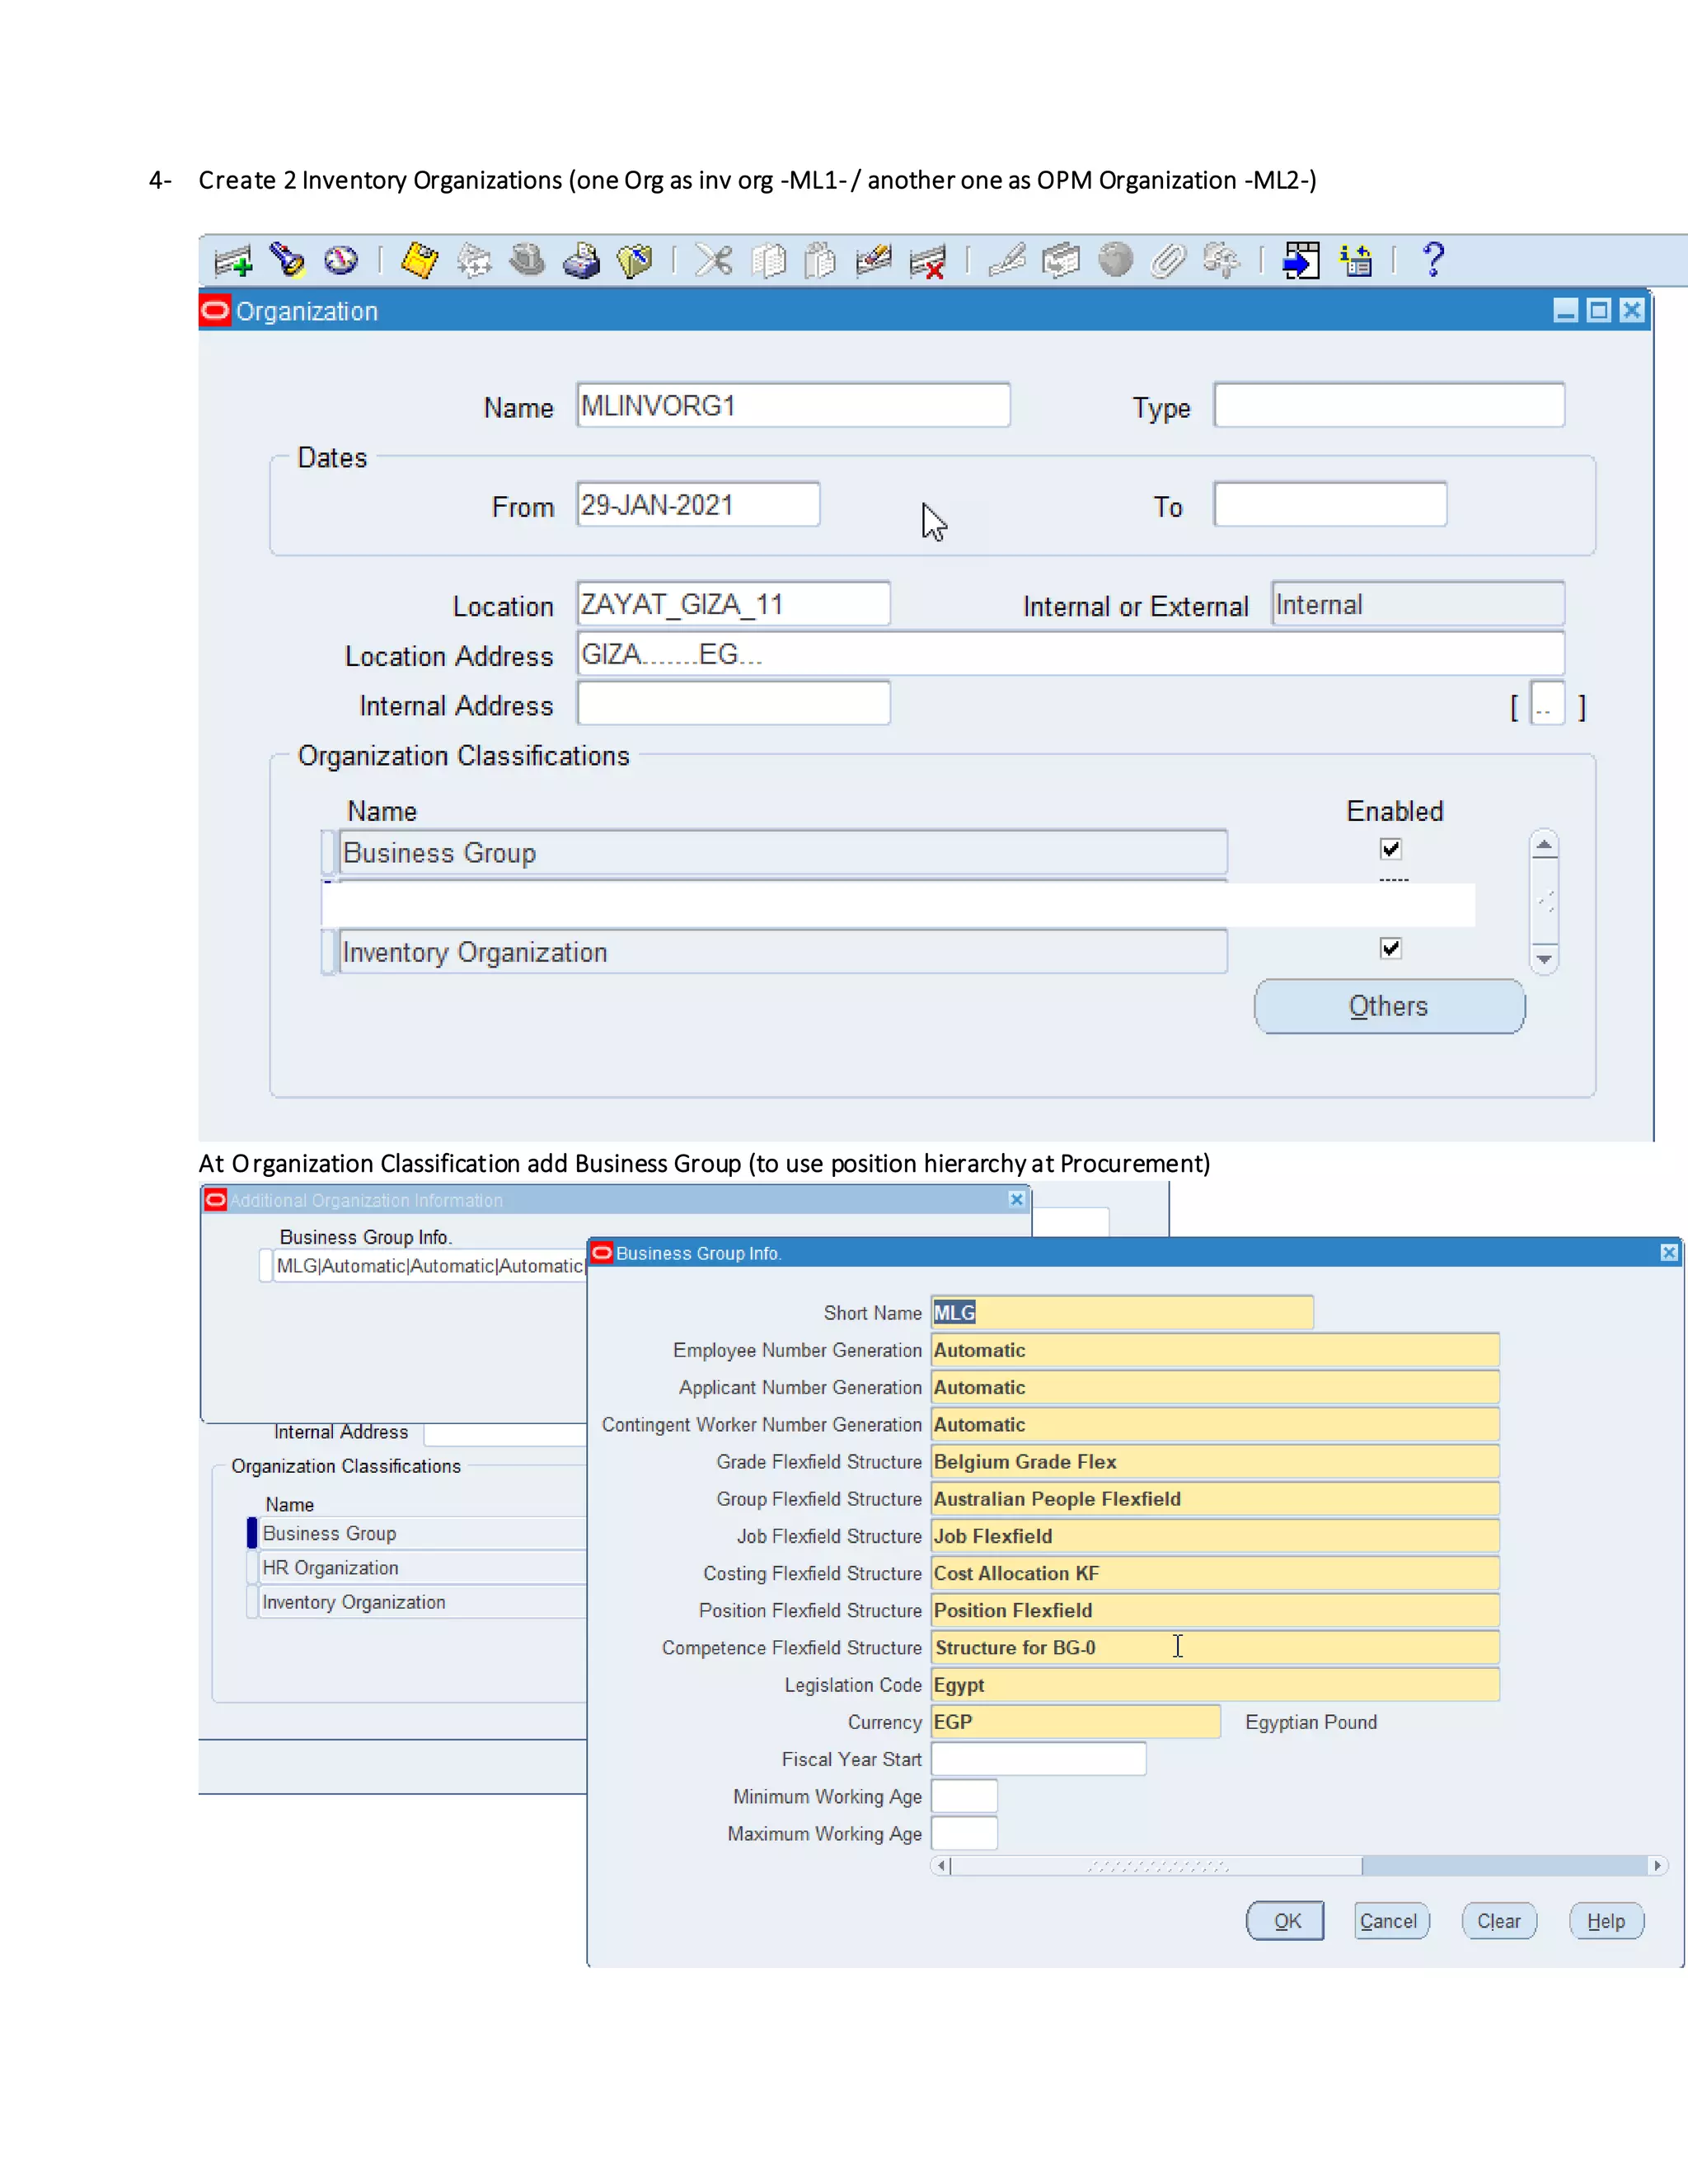The image size is (1688, 2184).
Task: Click the Attachments paperclip icon
Action: click(x=1168, y=261)
